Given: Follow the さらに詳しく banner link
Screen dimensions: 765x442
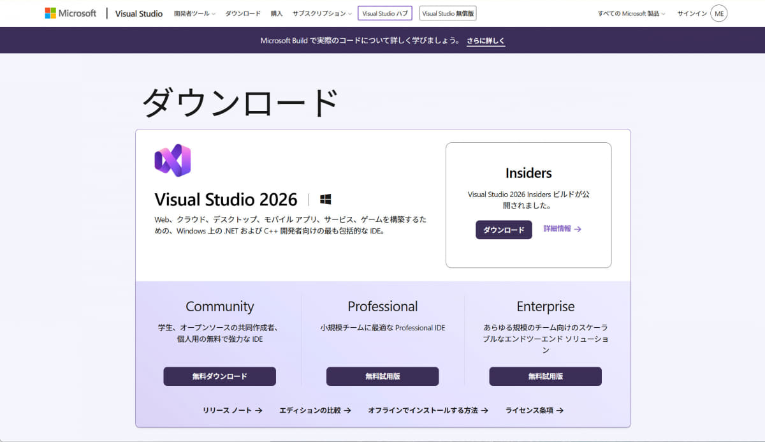Looking at the screenshot, I should 486,40.
